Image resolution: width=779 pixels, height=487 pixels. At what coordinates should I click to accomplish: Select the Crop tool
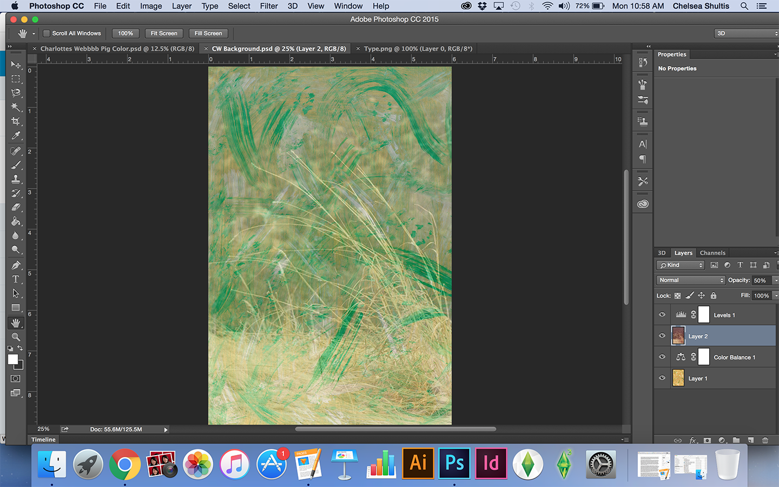(x=16, y=121)
